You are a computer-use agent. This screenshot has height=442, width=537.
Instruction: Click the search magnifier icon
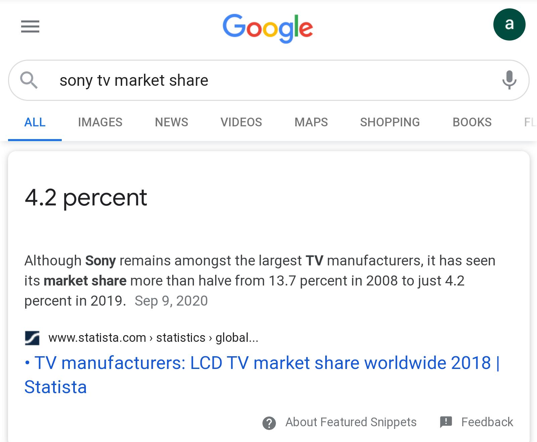(x=29, y=80)
